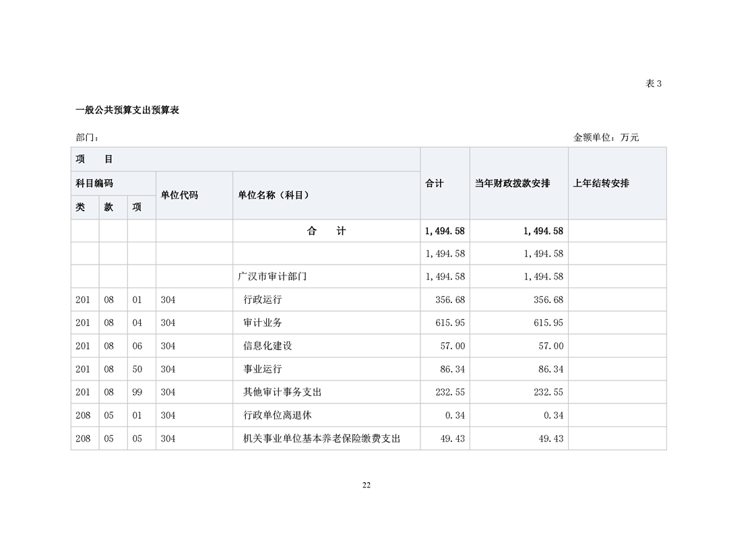Screen dimensions: 756x534
Task: Click the 上年结转安排 column header
Action: (x=601, y=183)
